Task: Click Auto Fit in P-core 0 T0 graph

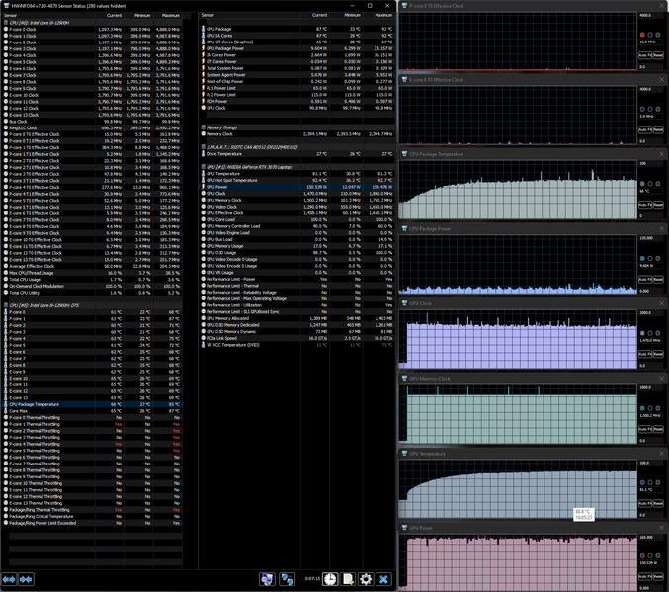Action: pyautogui.click(x=644, y=55)
